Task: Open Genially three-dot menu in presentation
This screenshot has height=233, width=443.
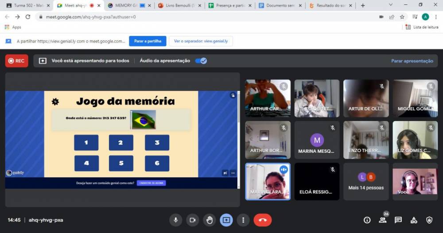Action: click(x=233, y=173)
